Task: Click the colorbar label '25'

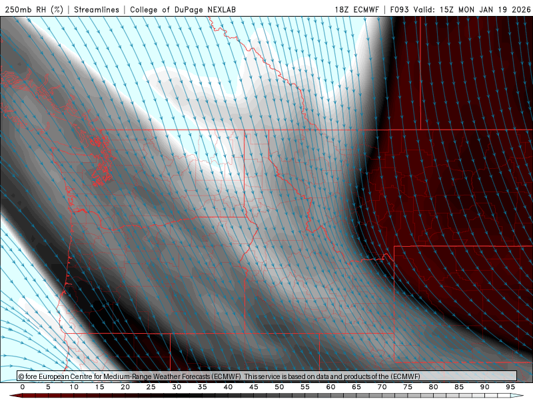Action: point(151,387)
